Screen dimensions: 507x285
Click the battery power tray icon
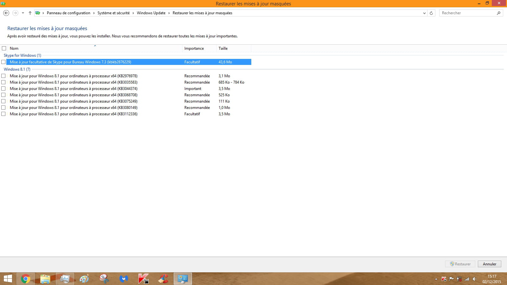click(459, 279)
